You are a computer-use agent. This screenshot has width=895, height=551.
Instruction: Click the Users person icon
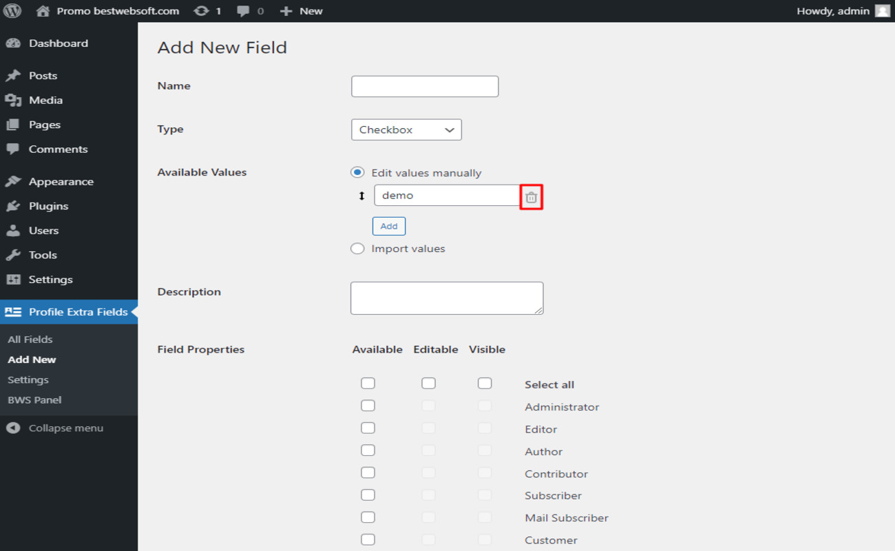pos(13,231)
